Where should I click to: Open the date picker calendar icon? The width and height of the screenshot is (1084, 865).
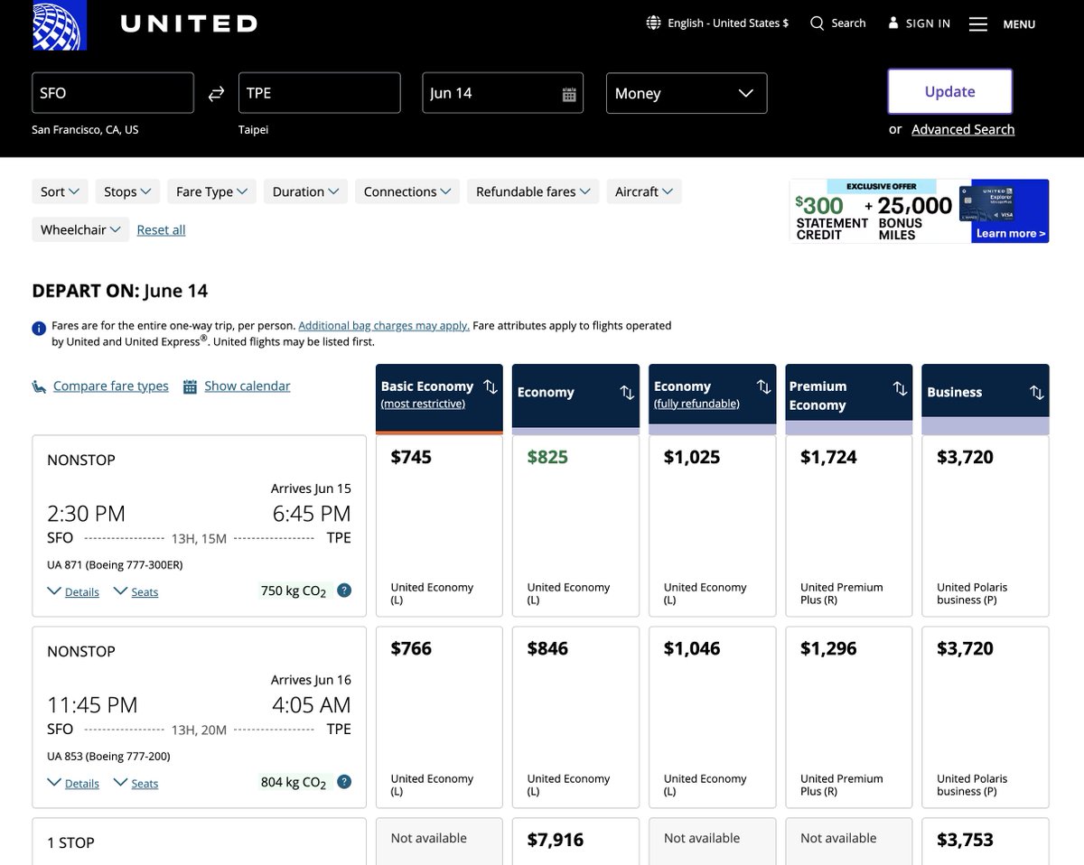tap(569, 94)
